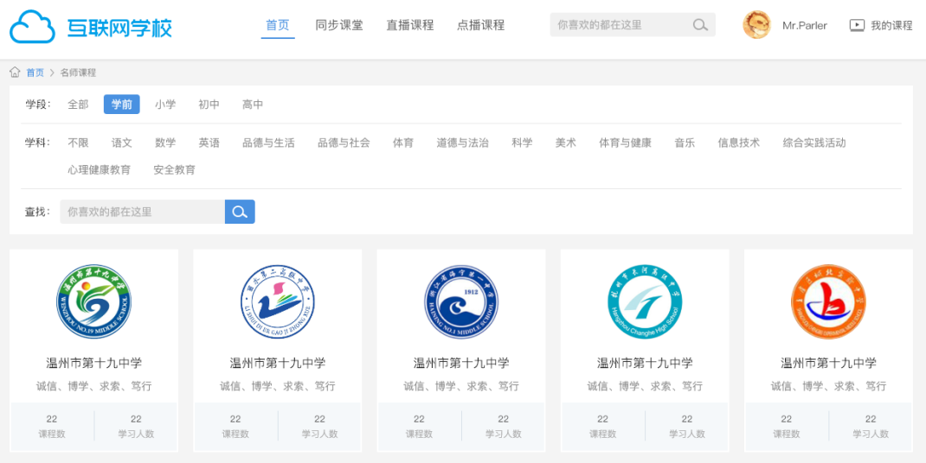Screen dimensions: 926x463
Task: Choose 小学 school stage filter
Action: 165,105
